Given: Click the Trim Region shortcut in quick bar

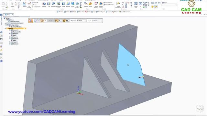Looking at the screenshot, I should 101,12.
